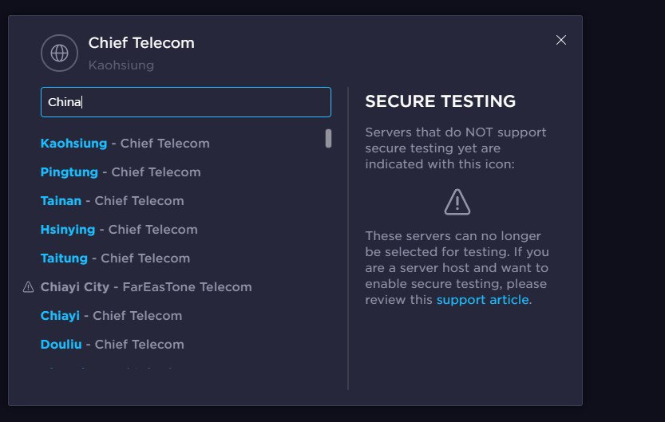This screenshot has height=422, width=665.
Task: Click the server list scrollbar thumb
Action: pyautogui.click(x=328, y=139)
